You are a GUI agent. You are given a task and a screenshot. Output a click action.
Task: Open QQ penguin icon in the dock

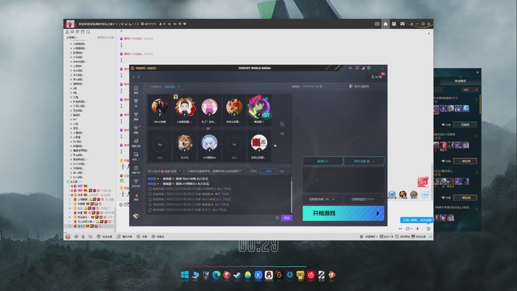click(x=269, y=275)
